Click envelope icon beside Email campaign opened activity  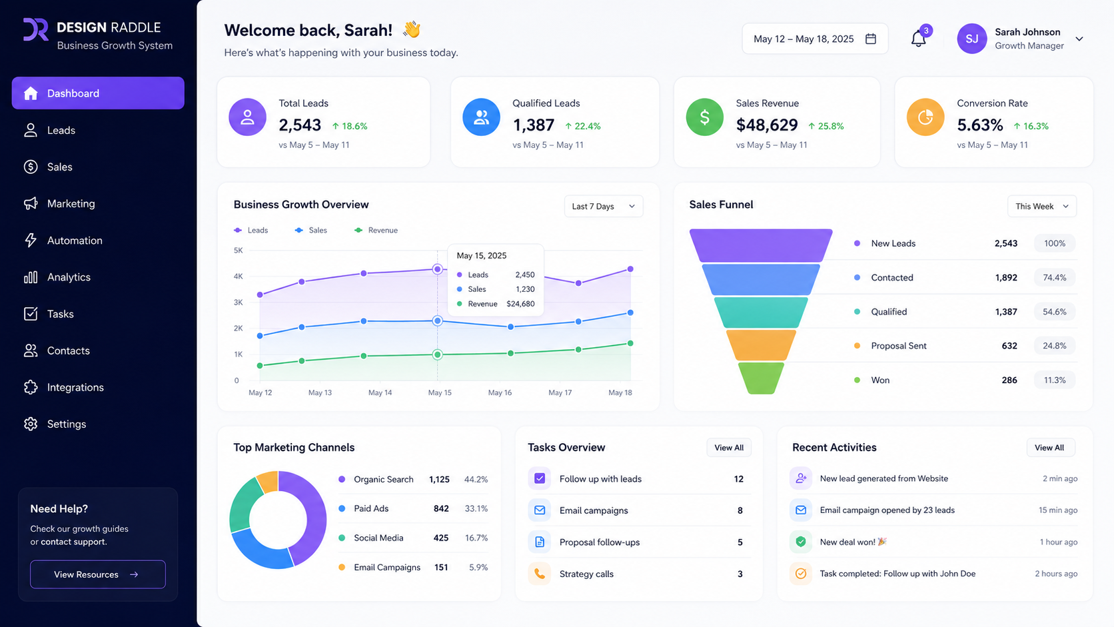[x=801, y=510]
